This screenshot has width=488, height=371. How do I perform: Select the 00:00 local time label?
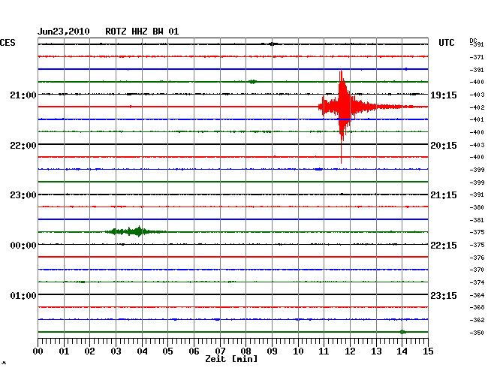coord(23,246)
